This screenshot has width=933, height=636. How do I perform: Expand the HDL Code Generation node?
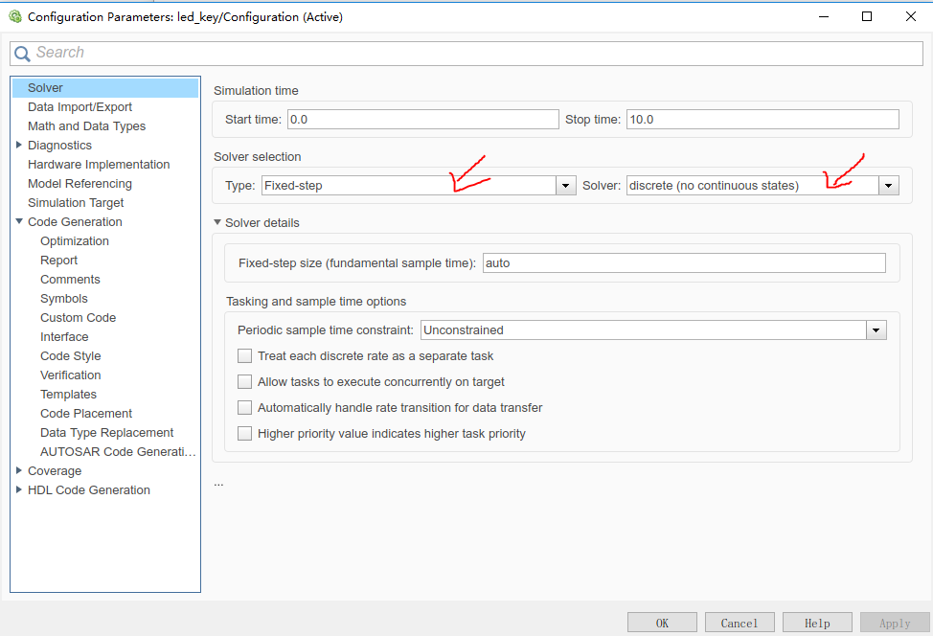click(x=19, y=489)
